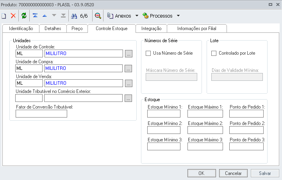Go to first record arrow icon
The width and height of the screenshot is (282, 180).
(x=35, y=16)
